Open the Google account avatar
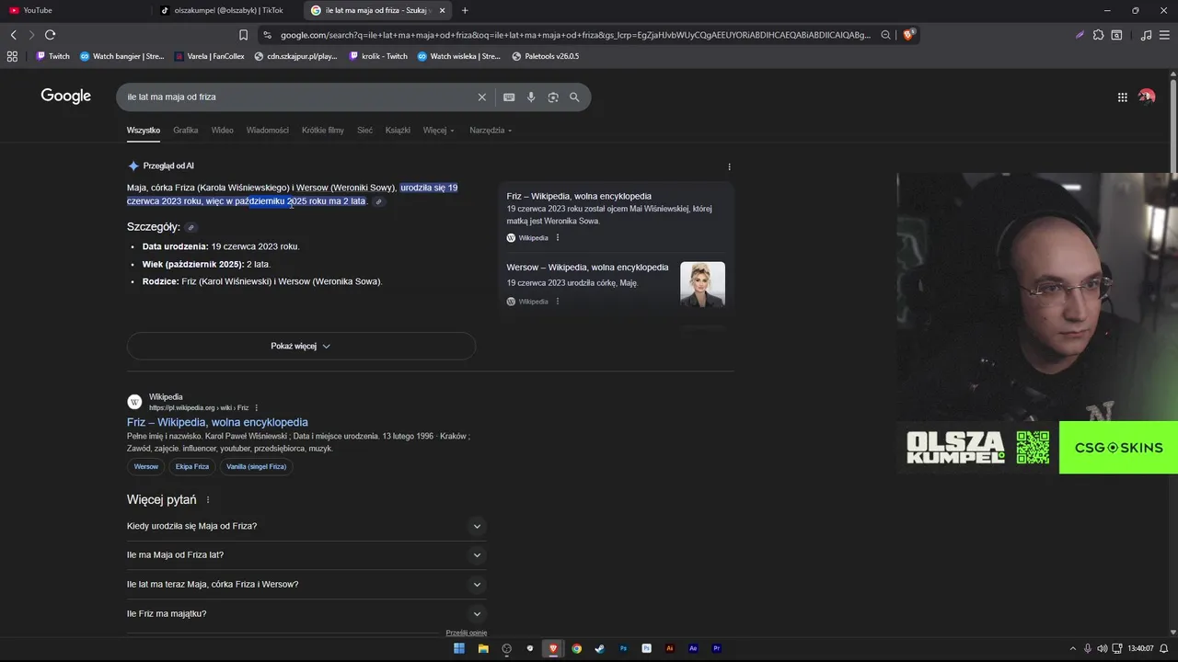This screenshot has height=662, width=1178. (1146, 97)
